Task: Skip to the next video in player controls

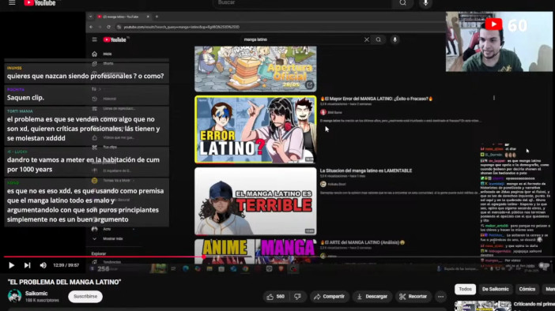Action: [x=27, y=265]
